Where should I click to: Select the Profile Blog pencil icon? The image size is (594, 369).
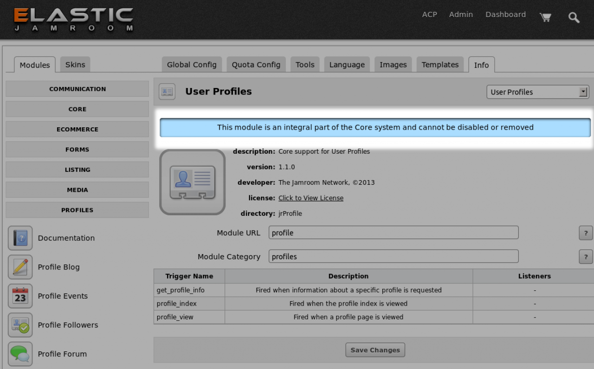click(x=20, y=267)
